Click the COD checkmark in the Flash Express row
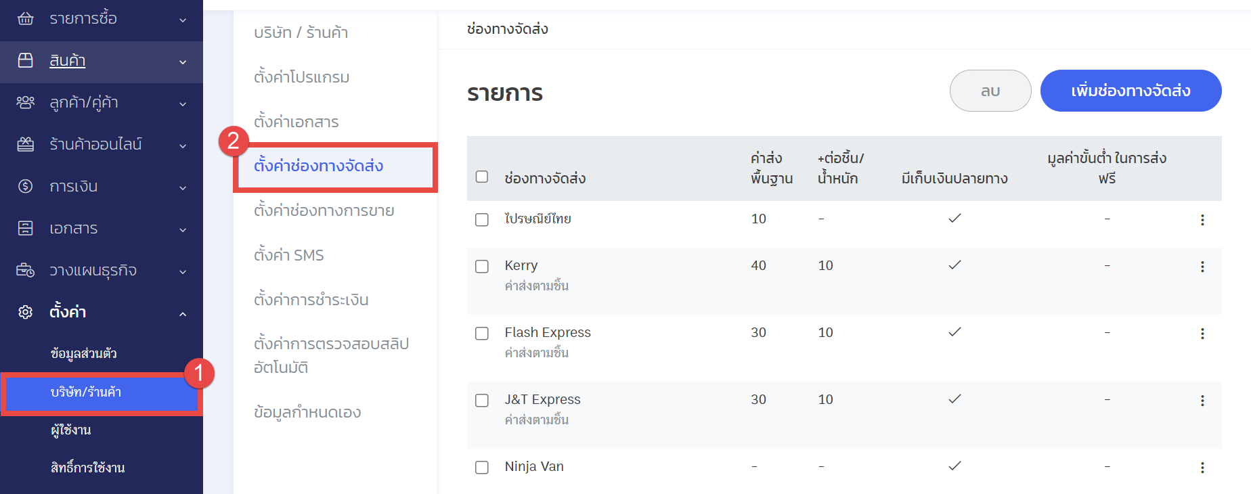 pyautogui.click(x=954, y=332)
